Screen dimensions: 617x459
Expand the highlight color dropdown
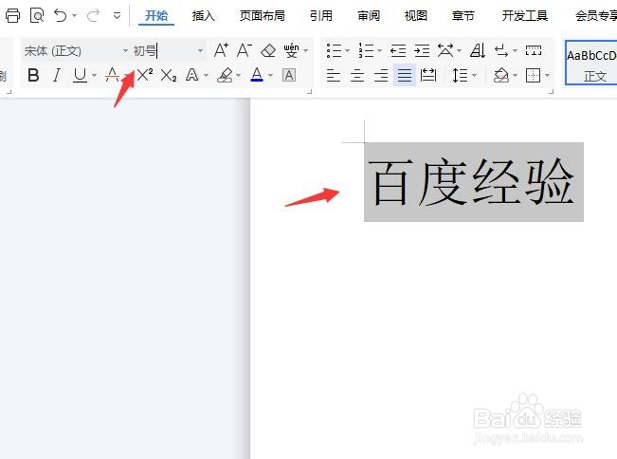[239, 75]
